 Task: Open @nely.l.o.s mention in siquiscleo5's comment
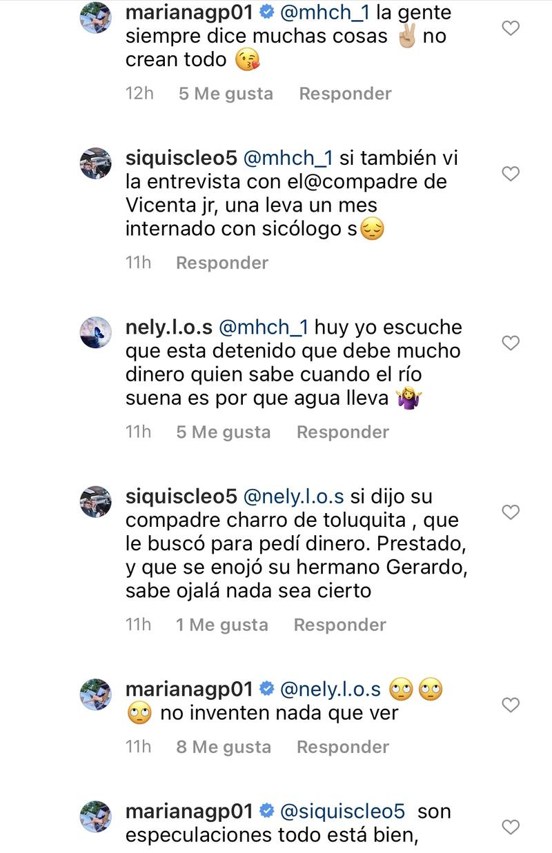(293, 496)
